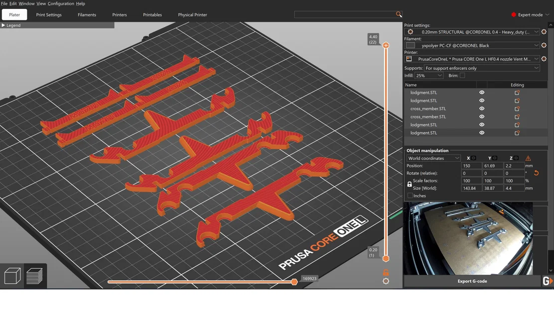This screenshot has height=311, width=554.
Task: Open filament preset settings gear
Action: pyautogui.click(x=544, y=45)
